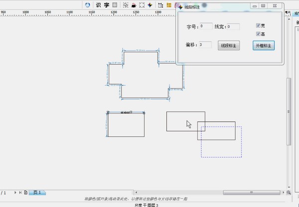Viewport: 299px width, 207px height.
Task: Switch to the 页 1 page tab
Action: [x=38, y=193]
